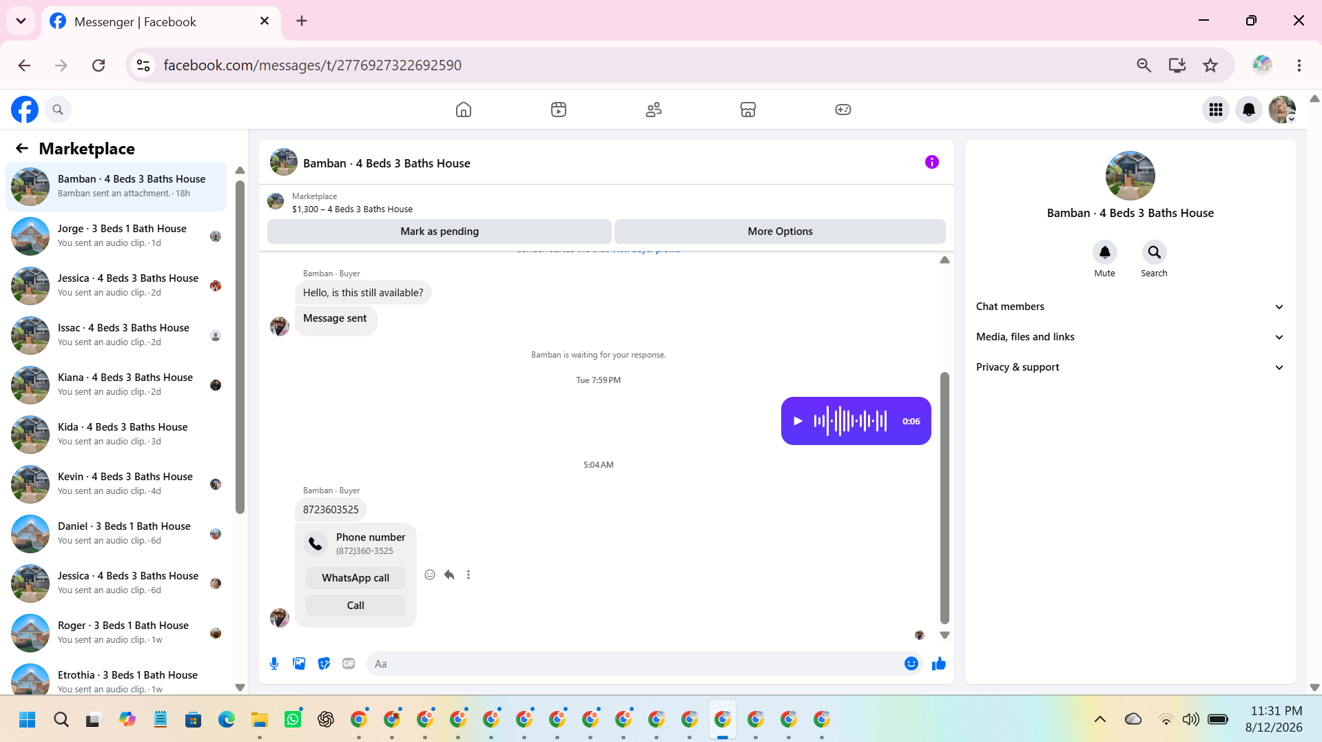
Task: Attach a photo or file
Action: click(299, 663)
